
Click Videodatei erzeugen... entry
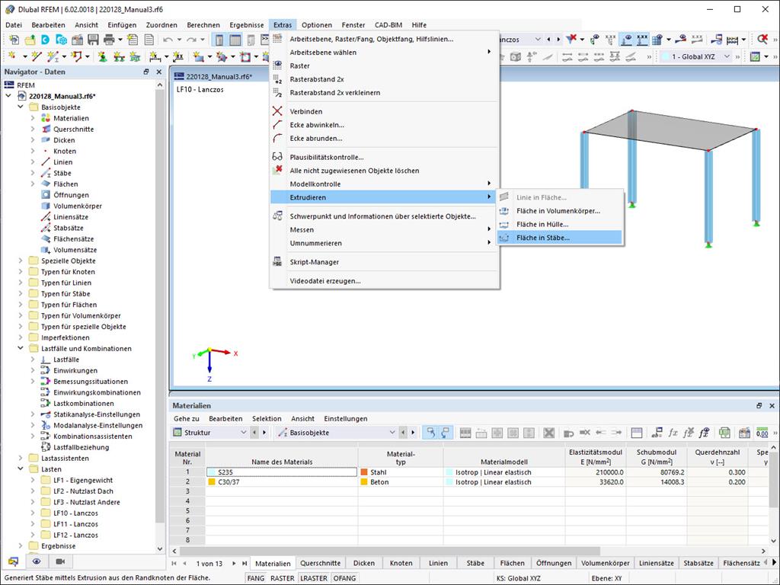pos(384,280)
